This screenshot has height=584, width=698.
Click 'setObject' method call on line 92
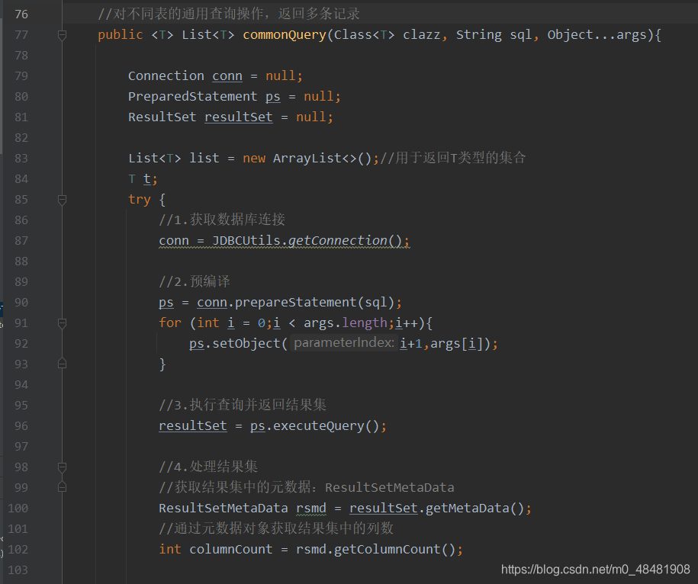[x=246, y=343]
